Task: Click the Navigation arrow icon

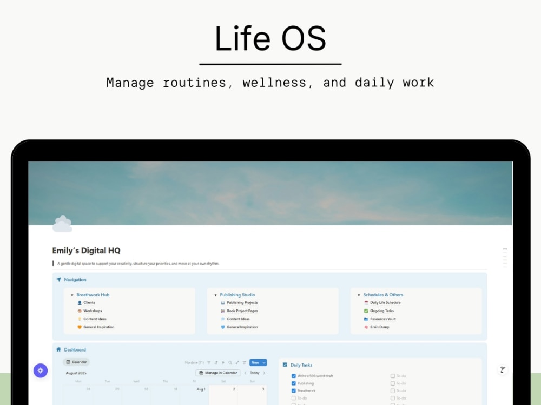Action: point(58,280)
